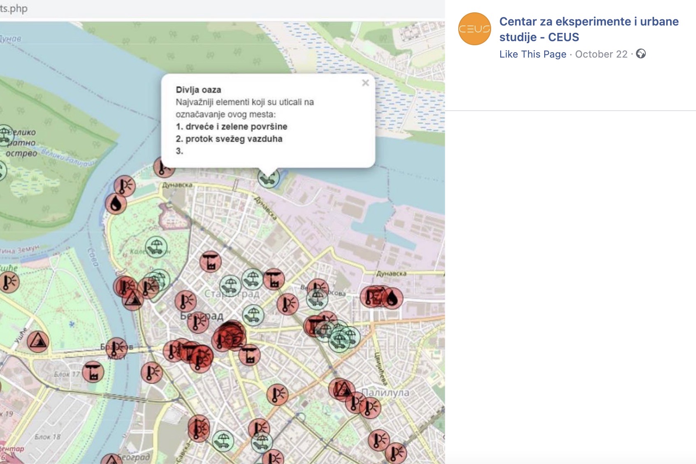696x464 pixels.
Task: Open the dense dark-red marker cluster downtown
Action: tap(229, 335)
